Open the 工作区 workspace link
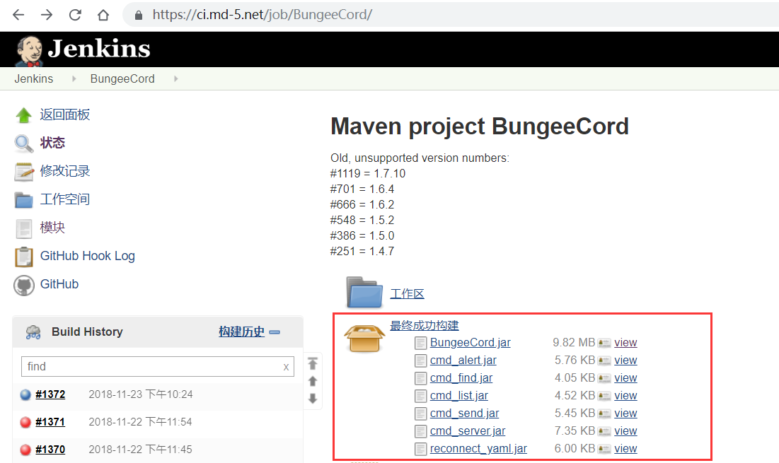This screenshot has height=463, width=779. click(408, 294)
